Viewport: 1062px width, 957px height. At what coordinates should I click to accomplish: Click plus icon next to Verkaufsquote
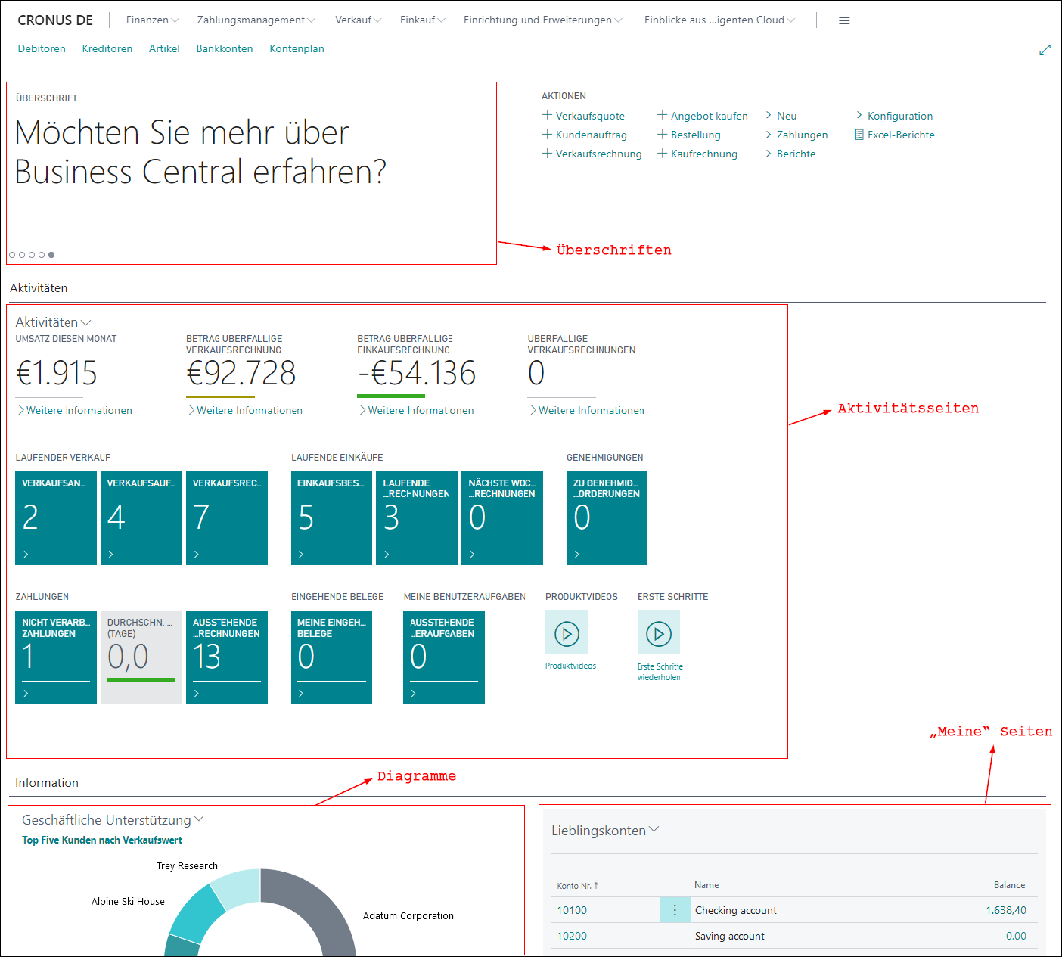click(547, 115)
